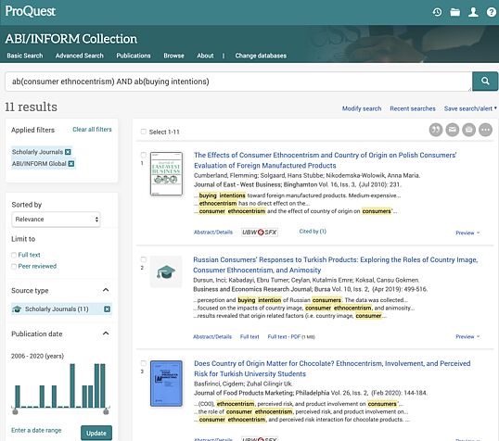
Task: Open the Sorted by Relevance dropdown
Action: 56,220
